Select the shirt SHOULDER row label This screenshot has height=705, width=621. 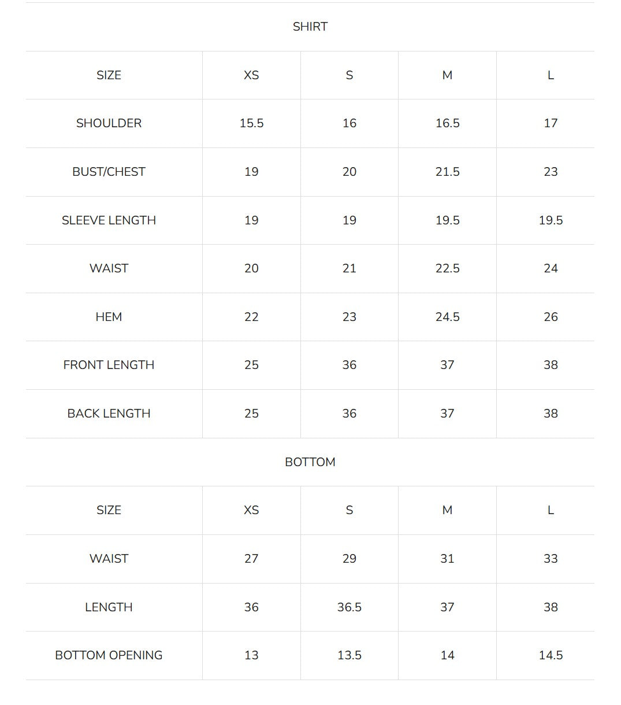[109, 123]
